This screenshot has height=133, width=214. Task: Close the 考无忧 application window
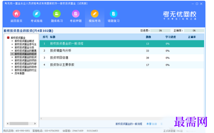coord(201,4)
